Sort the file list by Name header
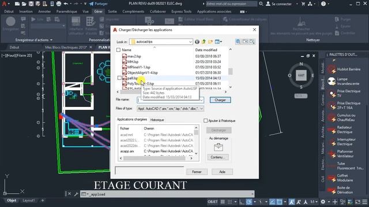Image resolution: width=369 pixels, height=207 pixels. [126, 50]
